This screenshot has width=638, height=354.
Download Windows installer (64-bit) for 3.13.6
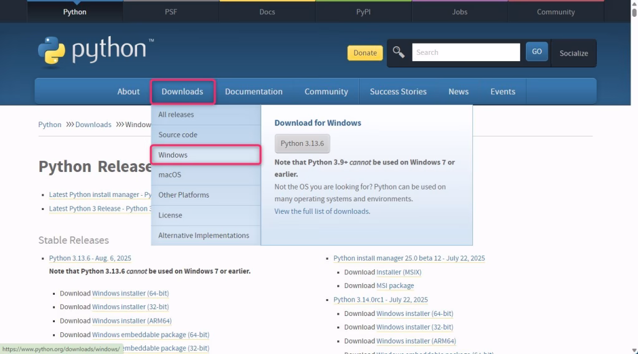tap(130, 293)
